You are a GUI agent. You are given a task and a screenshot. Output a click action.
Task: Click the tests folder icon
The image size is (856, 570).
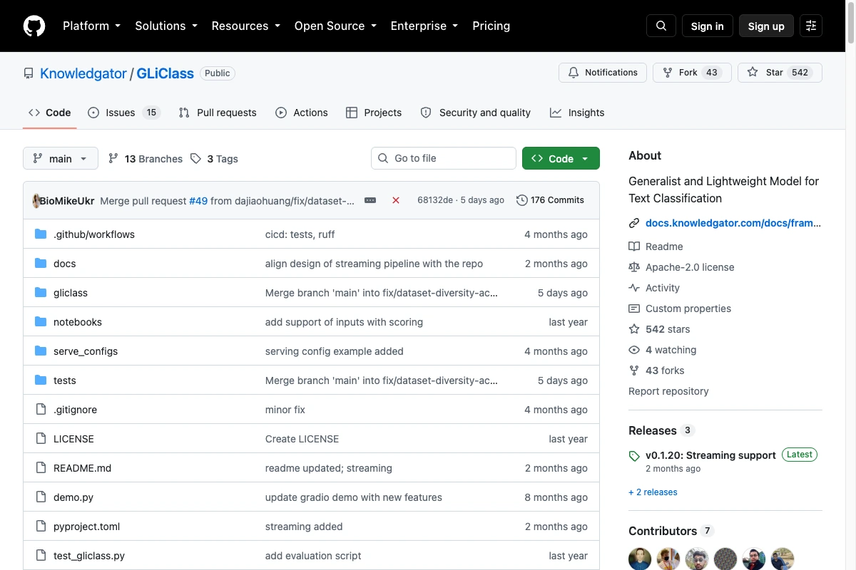(41, 380)
